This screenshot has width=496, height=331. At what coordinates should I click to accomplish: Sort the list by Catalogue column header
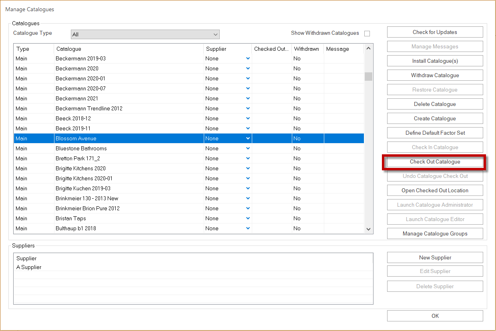(x=128, y=49)
